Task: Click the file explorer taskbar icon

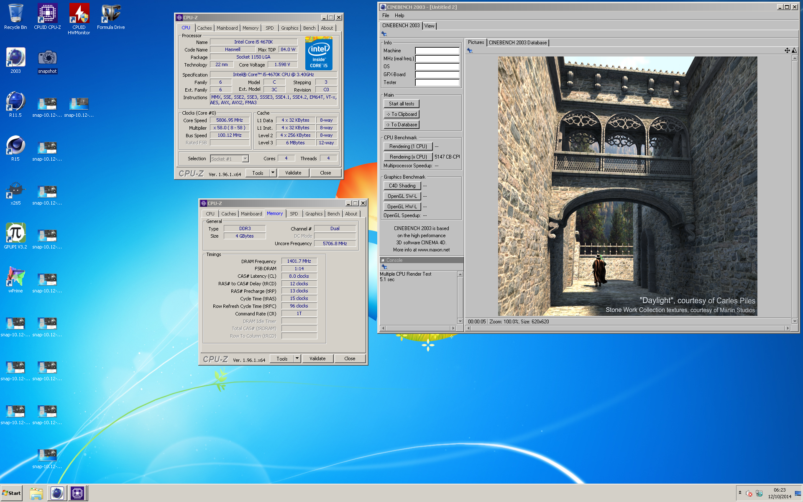Action: point(36,493)
